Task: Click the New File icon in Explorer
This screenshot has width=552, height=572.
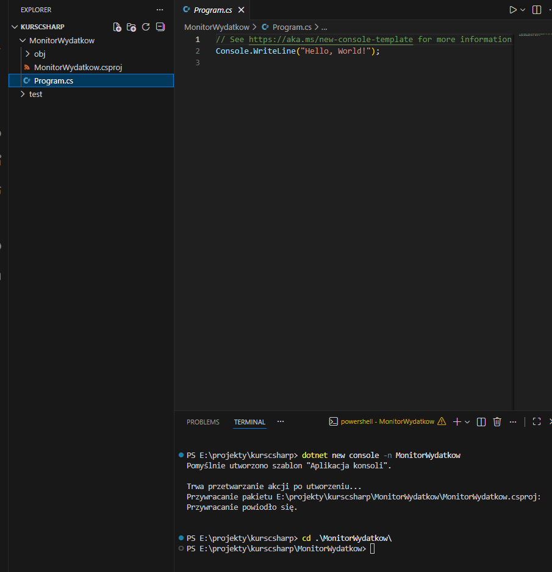Action: (118, 27)
